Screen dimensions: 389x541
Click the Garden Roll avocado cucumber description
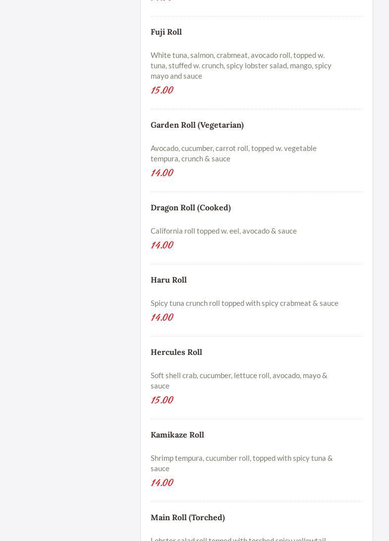coord(233,153)
